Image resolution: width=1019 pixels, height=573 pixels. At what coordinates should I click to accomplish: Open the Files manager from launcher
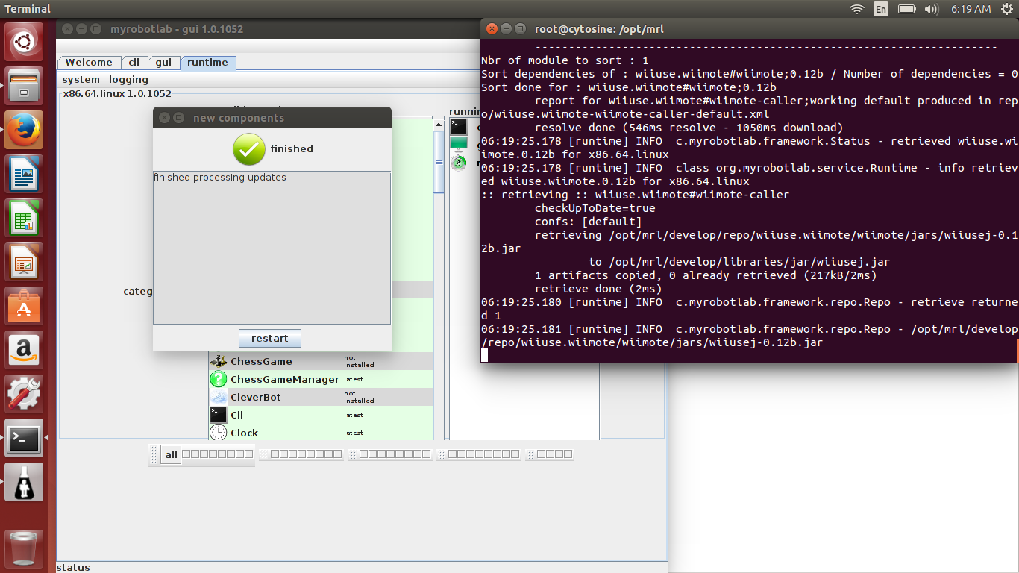(x=24, y=86)
